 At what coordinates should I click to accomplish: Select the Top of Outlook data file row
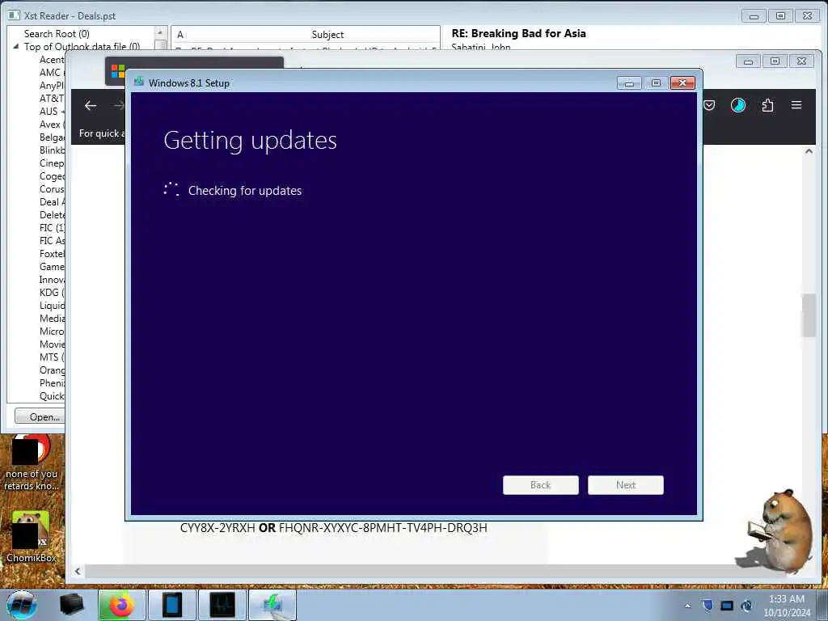[x=82, y=46]
